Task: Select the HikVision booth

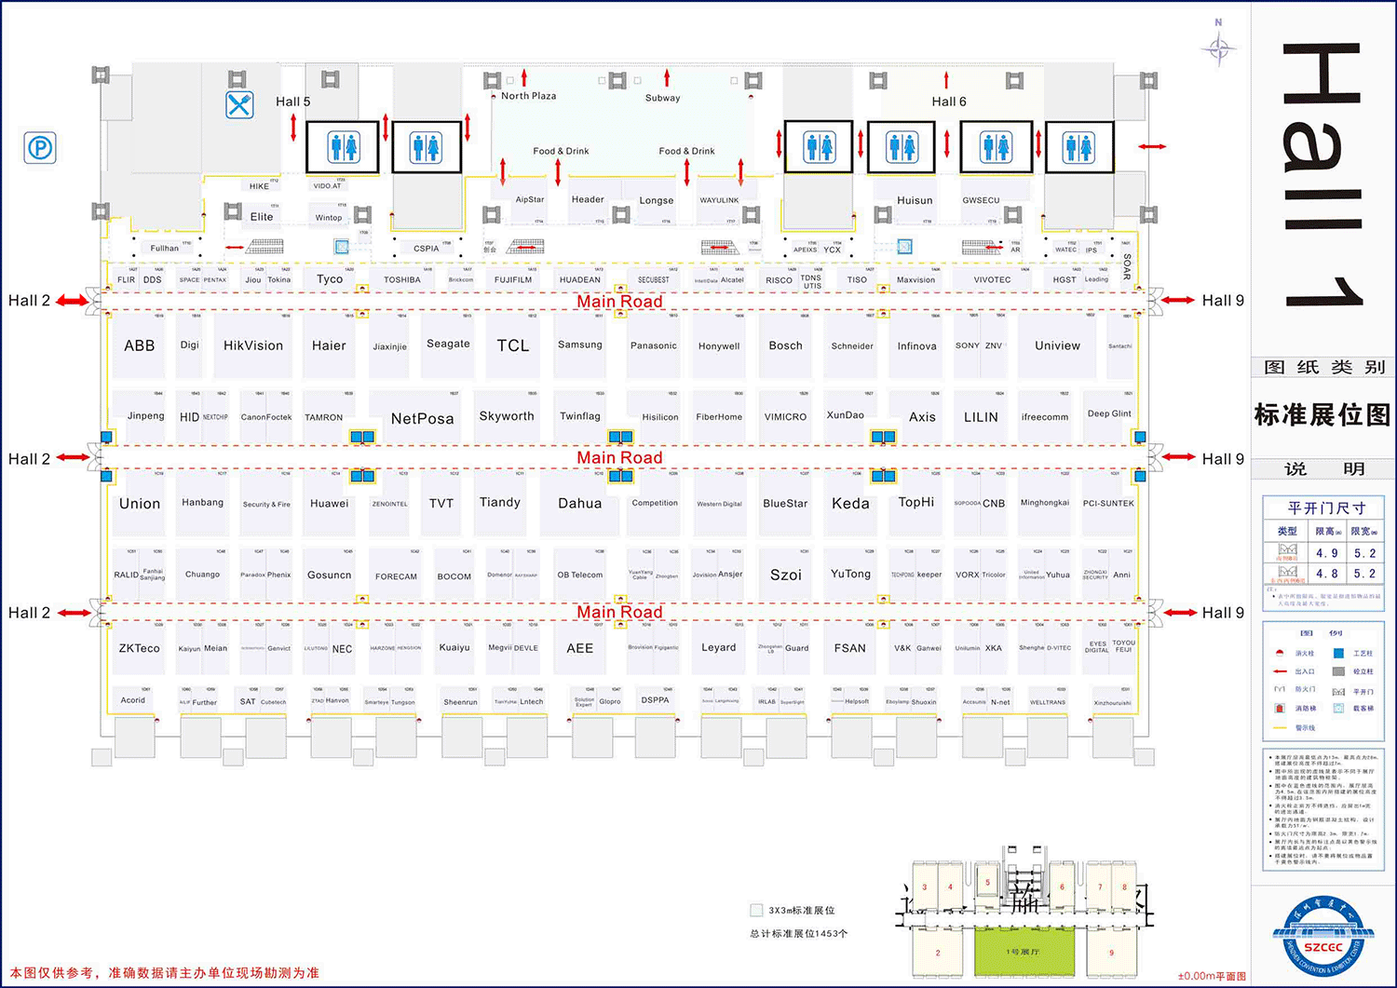Action: pos(252,345)
